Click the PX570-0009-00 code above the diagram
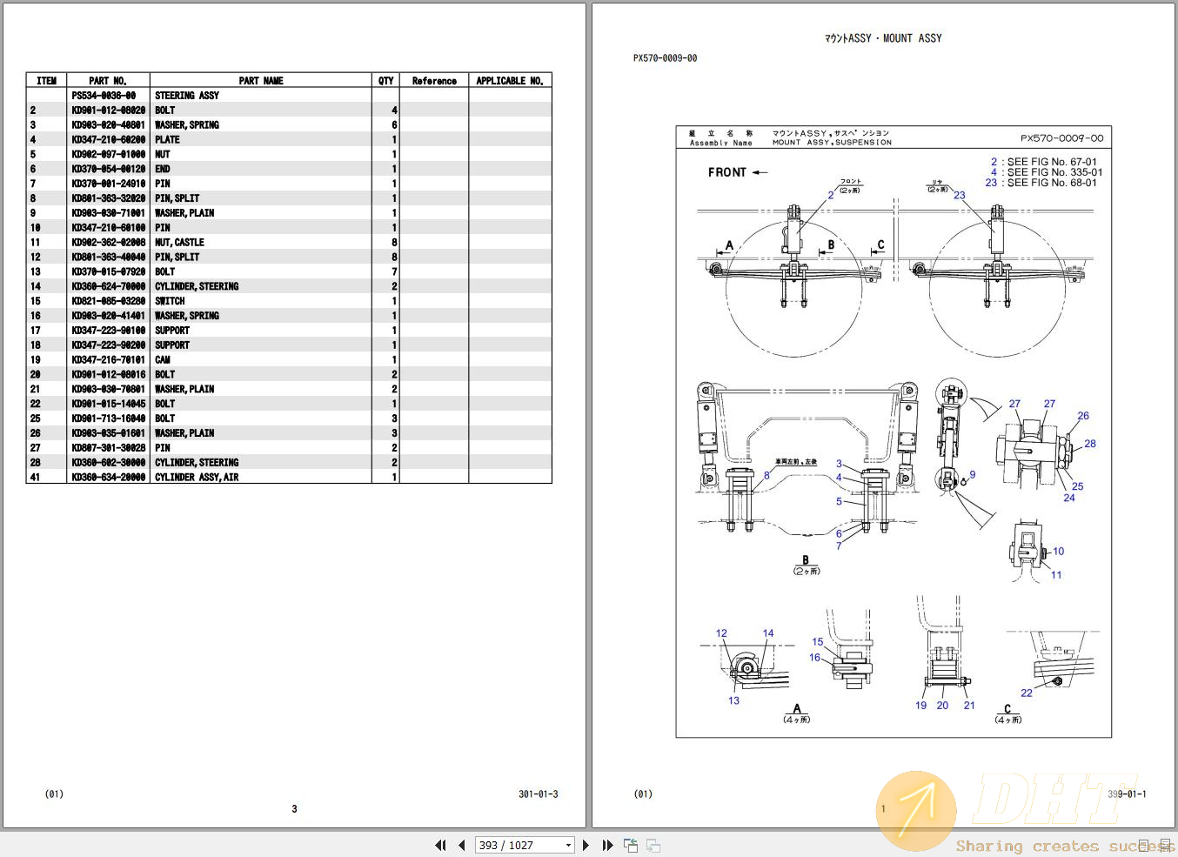The image size is (1178, 857). [665, 58]
